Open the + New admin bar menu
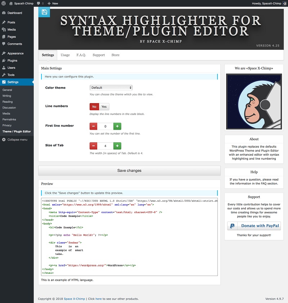The height and width of the screenshot is (303, 288). tap(53, 3)
